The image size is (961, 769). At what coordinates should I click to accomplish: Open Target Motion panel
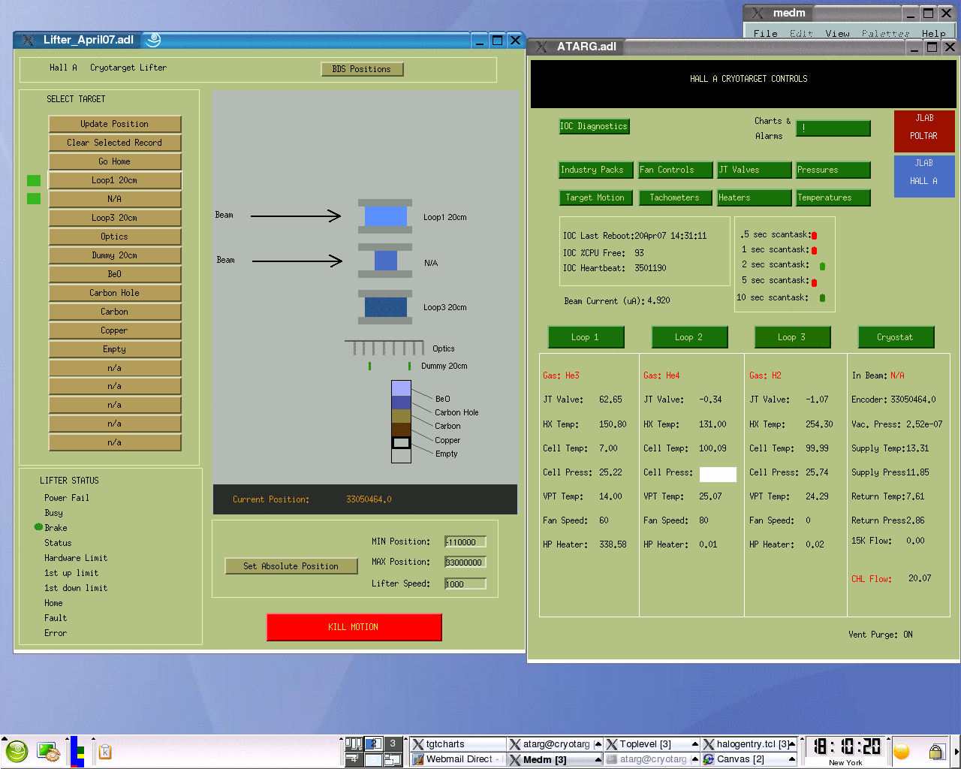(x=595, y=198)
